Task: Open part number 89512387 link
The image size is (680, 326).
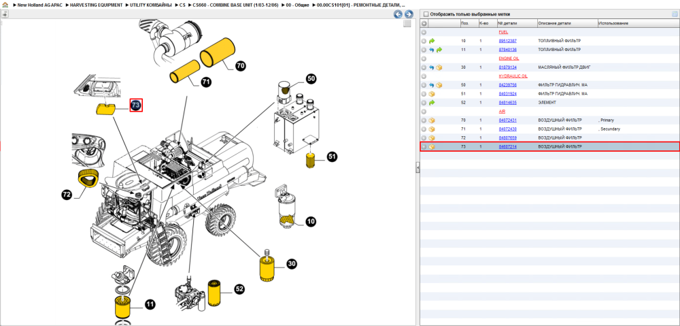Action: [x=507, y=41]
